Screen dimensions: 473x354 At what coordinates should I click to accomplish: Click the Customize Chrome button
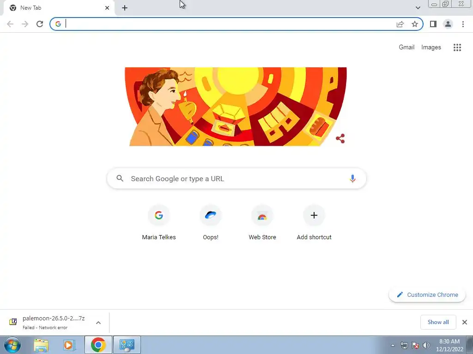[427, 295]
